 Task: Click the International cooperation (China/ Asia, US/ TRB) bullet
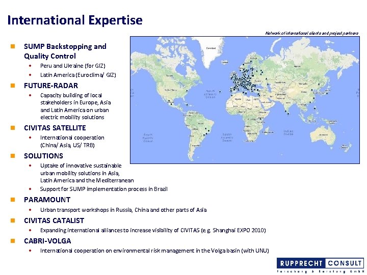72,141
